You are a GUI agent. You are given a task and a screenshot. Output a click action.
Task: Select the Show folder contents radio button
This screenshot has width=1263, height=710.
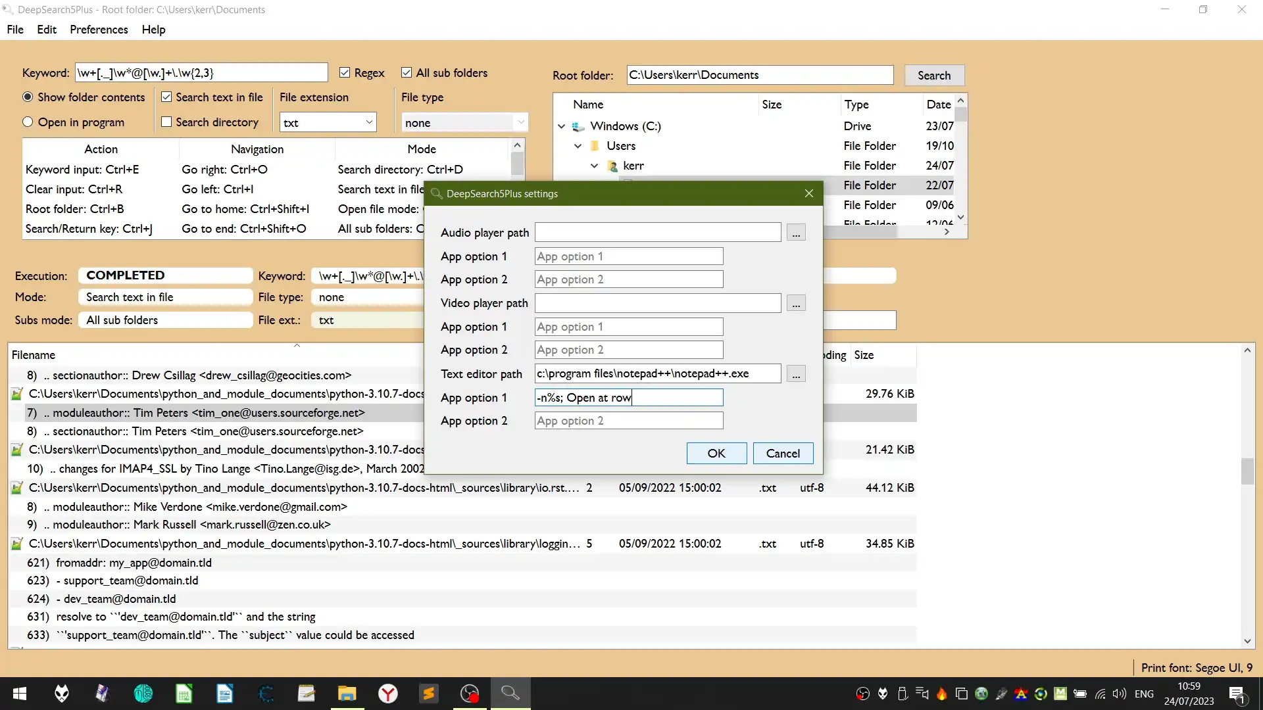tap(28, 97)
